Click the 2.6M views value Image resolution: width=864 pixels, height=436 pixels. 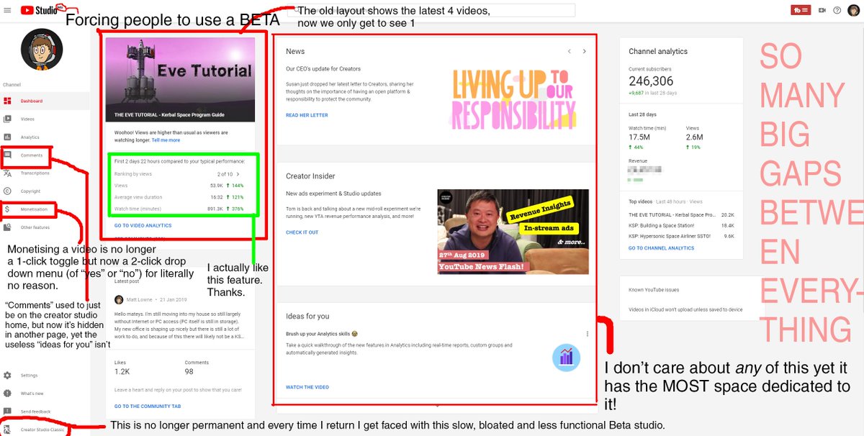tap(695, 137)
